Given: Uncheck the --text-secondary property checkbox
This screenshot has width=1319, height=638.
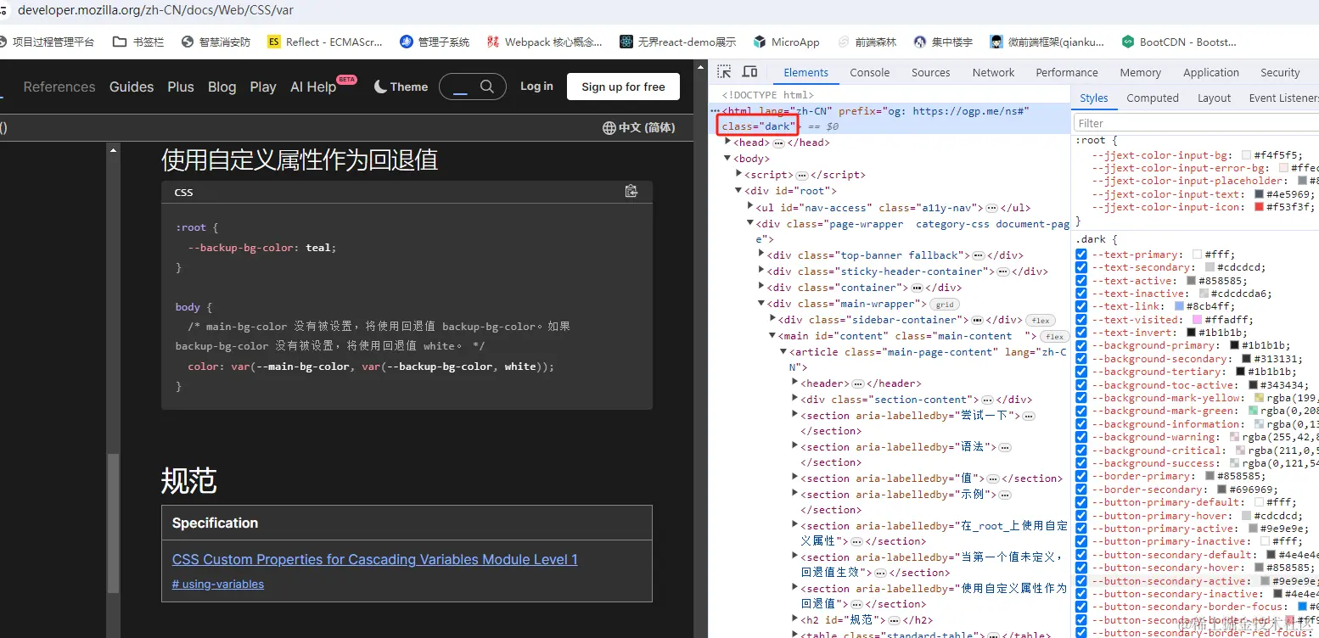Looking at the screenshot, I should pos(1081,267).
